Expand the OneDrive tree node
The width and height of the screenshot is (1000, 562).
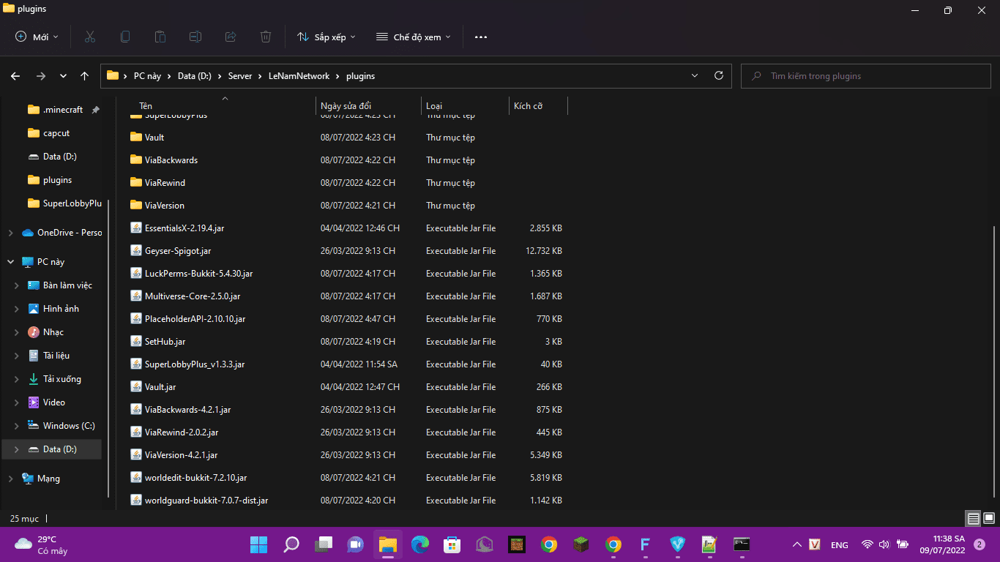10,233
